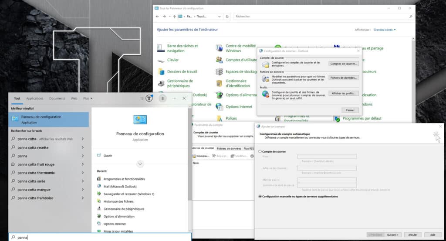The width and height of the screenshot is (446, 241).
Task: Click the Afficher les profils... button
Action: 343,93
